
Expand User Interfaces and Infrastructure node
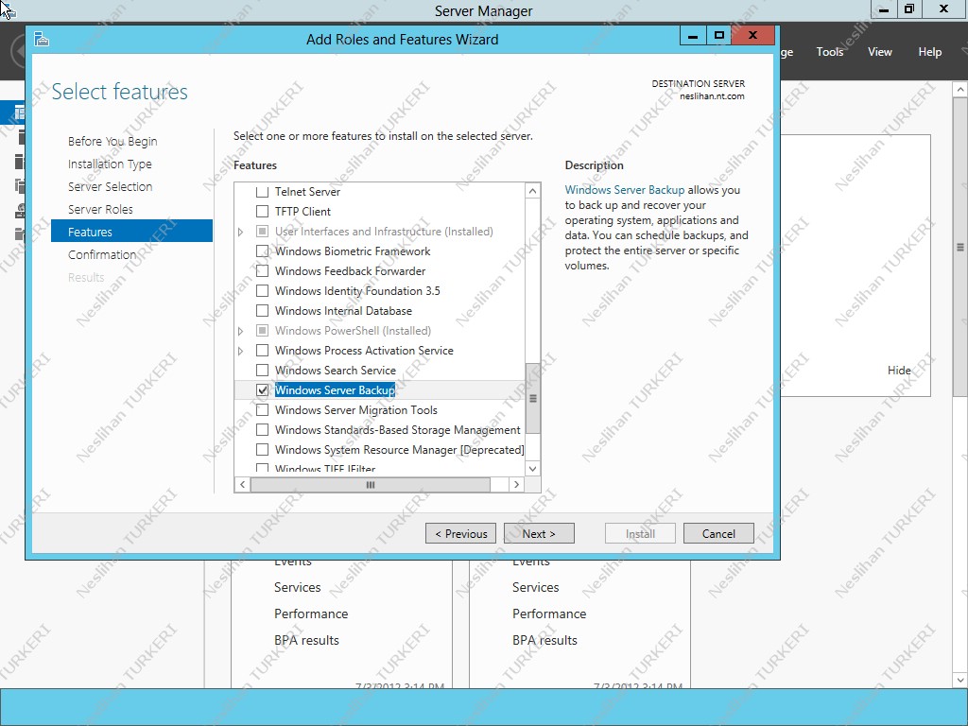coord(240,231)
